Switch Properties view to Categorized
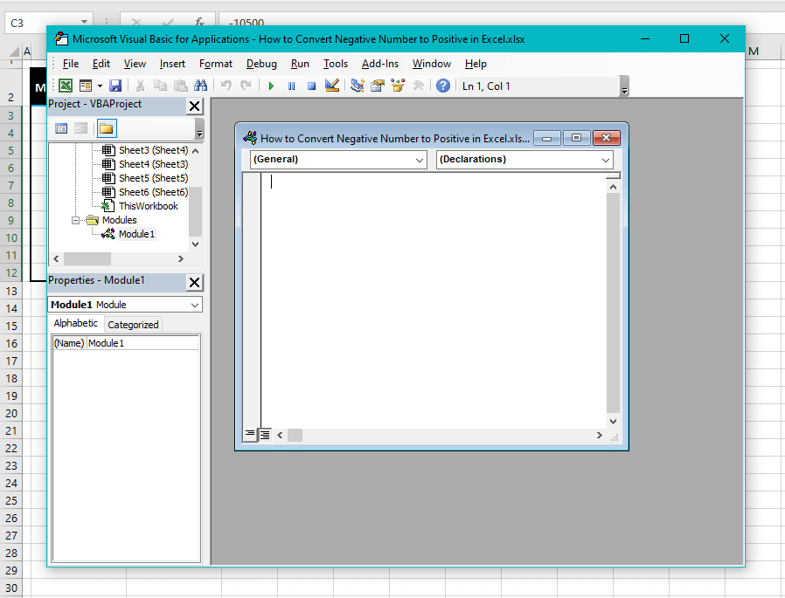This screenshot has height=598, width=785. tap(132, 324)
